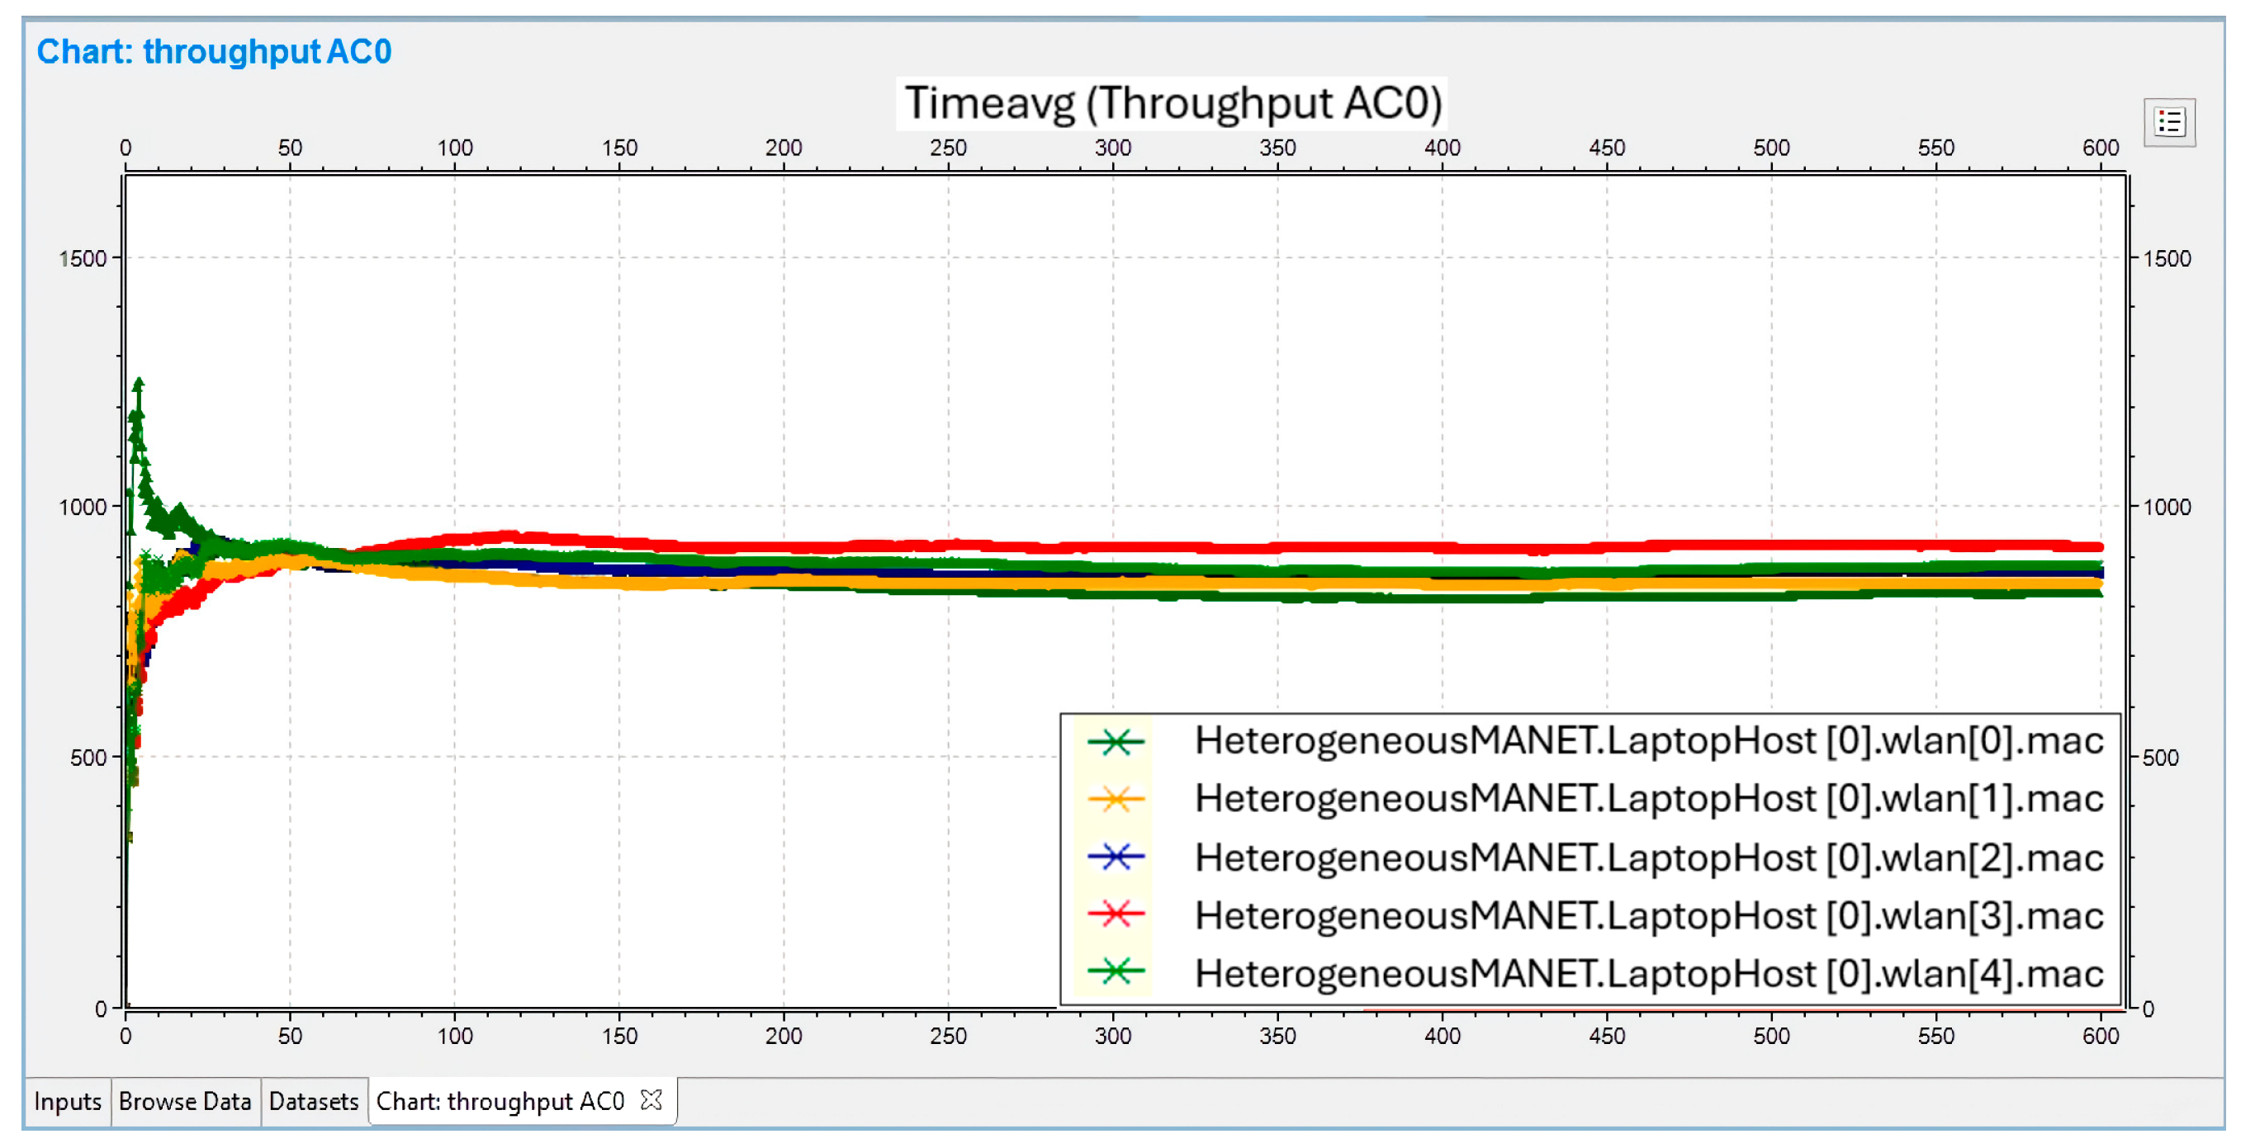Click the wlan[4] green legend marker icon
Screen dimensions: 2241x1148
(x=1116, y=971)
